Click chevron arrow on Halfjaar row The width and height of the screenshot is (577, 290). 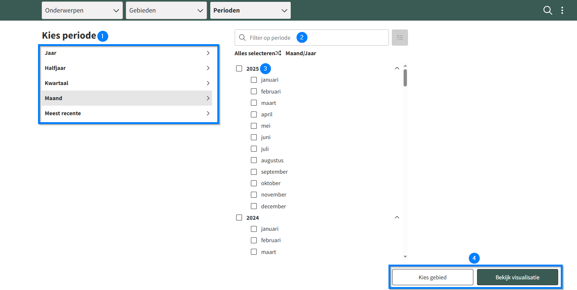pyautogui.click(x=208, y=68)
